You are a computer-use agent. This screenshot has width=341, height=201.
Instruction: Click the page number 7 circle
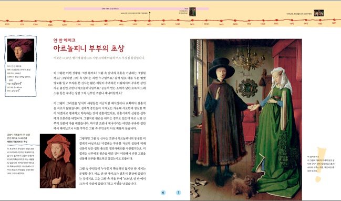[178, 193]
